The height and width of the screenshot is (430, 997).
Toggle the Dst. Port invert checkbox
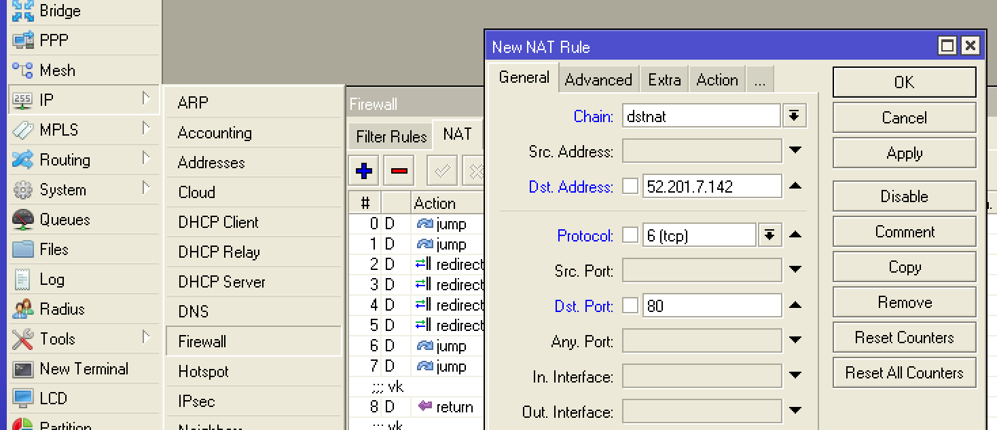click(x=631, y=306)
